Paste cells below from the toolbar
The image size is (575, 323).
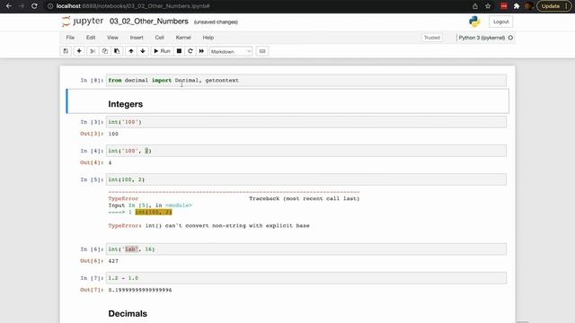117,51
